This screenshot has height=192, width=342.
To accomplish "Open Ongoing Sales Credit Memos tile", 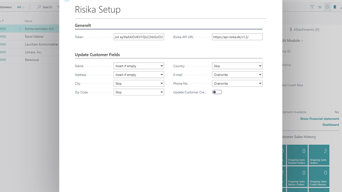I will (319, 177).
